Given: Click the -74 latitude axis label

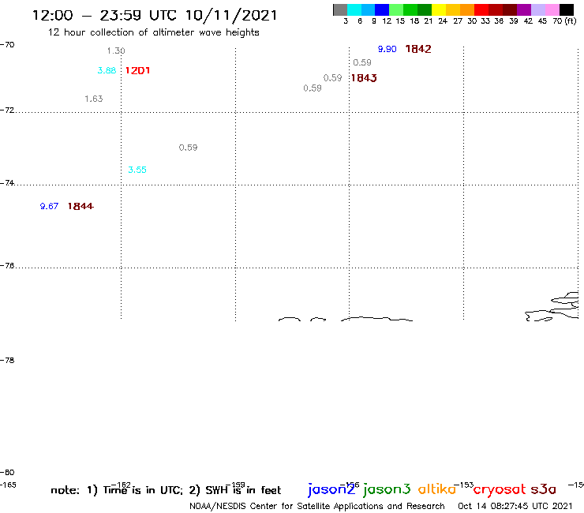Looking at the screenshot, I should tap(7, 183).
